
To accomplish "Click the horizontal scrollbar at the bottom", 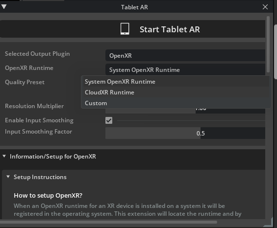I will 108,222.
